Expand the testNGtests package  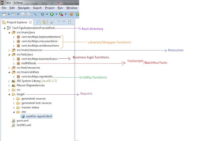tap(14, 63)
